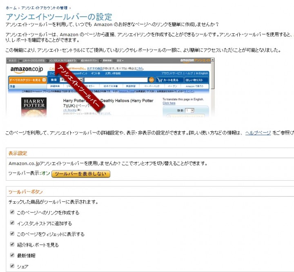Open the ヘルプページ link

(258, 133)
